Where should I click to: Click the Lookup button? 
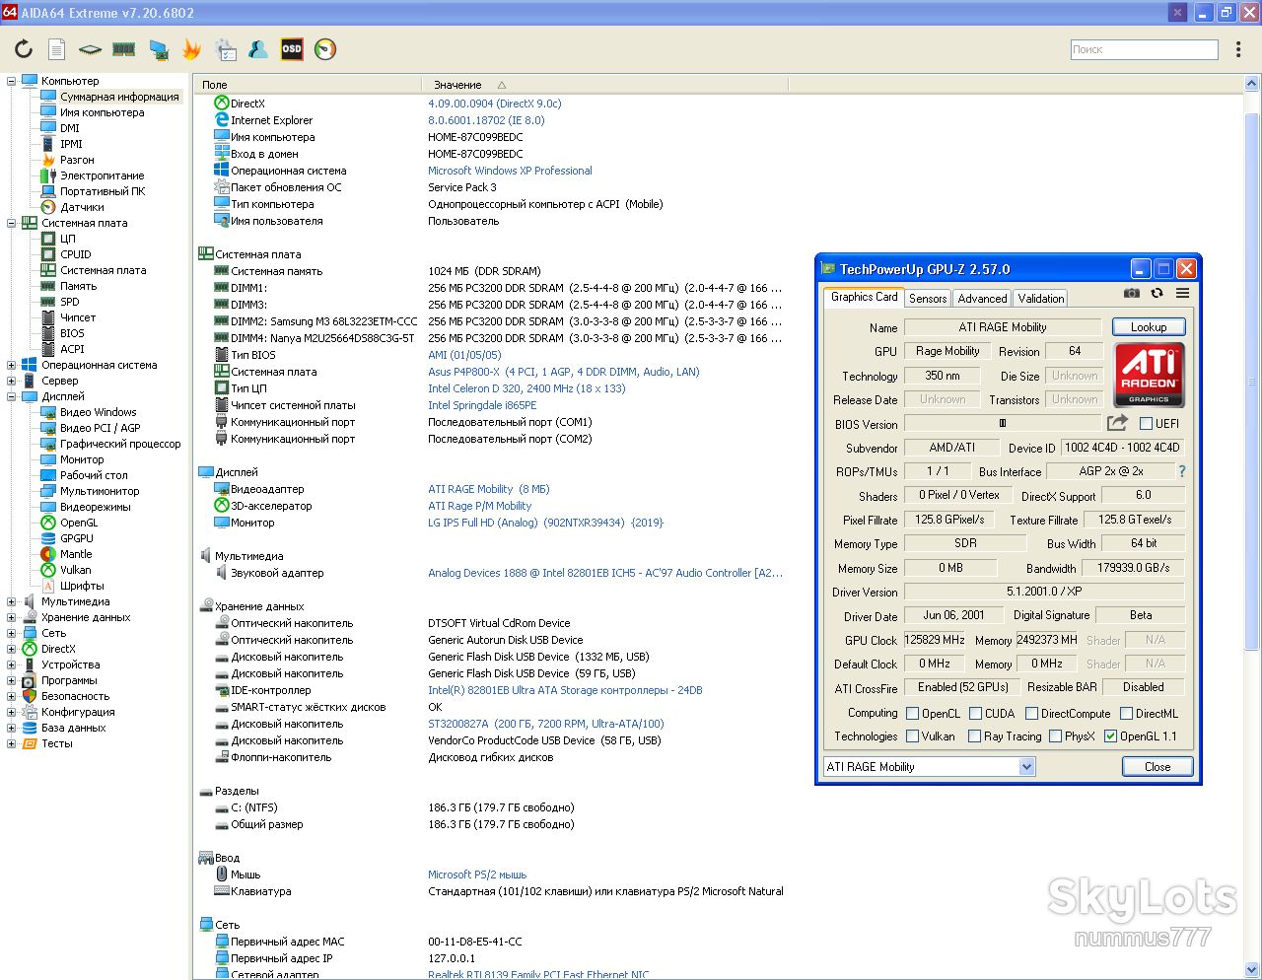(x=1149, y=327)
